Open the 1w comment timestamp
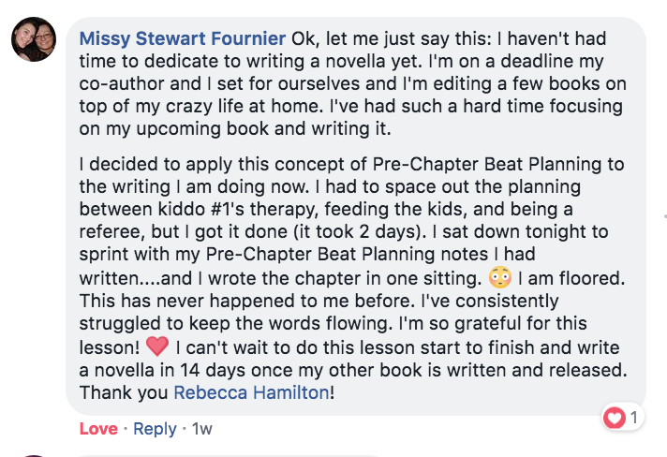Image resolution: width=667 pixels, height=457 pixels. (202, 429)
